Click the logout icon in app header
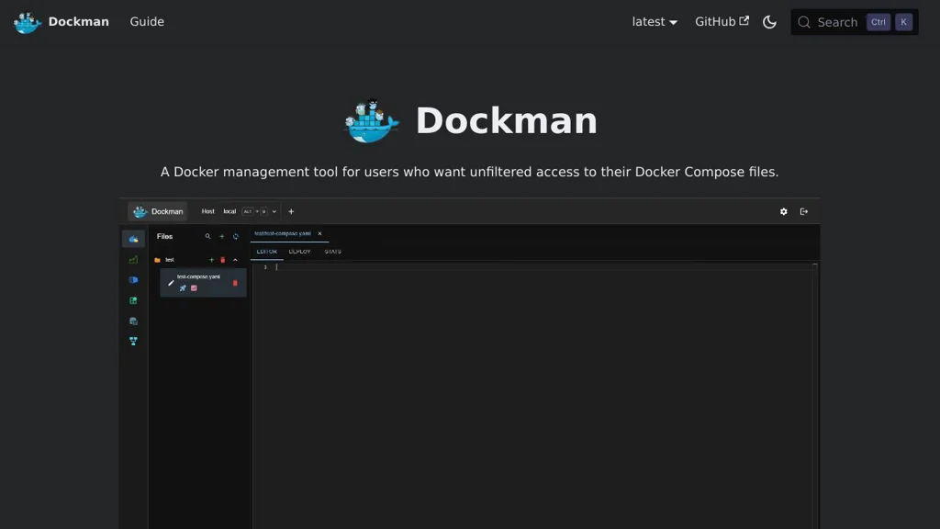 click(x=804, y=212)
